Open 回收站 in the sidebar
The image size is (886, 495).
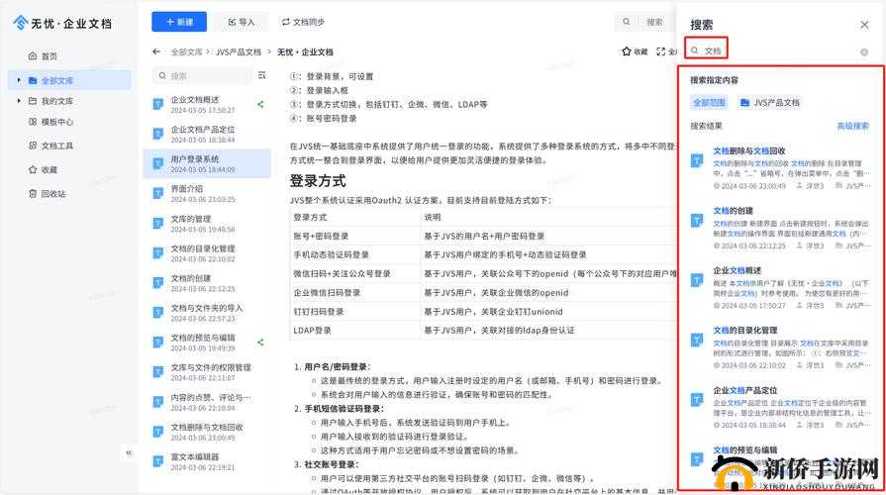53,193
